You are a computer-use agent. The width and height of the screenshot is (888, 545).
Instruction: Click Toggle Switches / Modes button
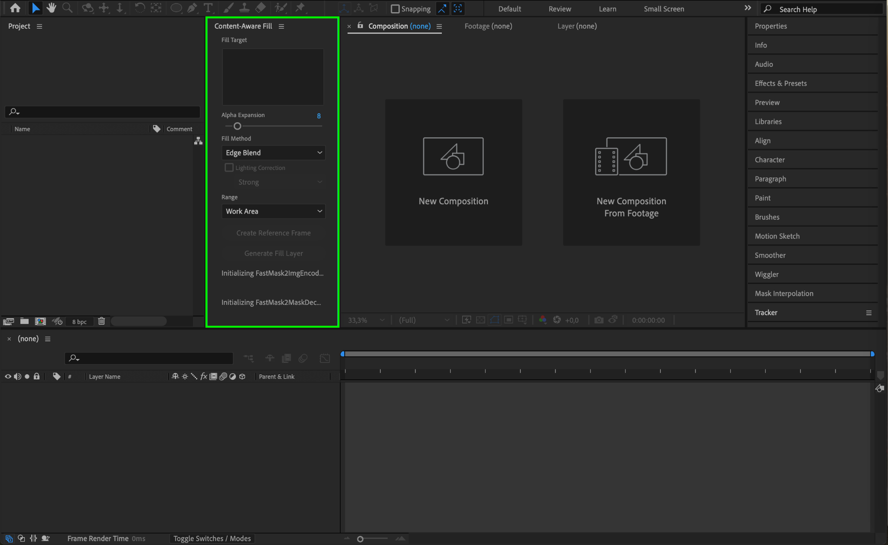212,538
